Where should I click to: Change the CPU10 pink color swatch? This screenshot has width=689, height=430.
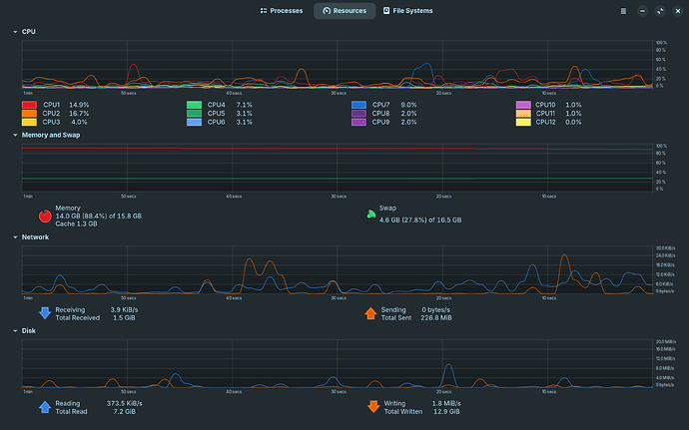(523, 105)
